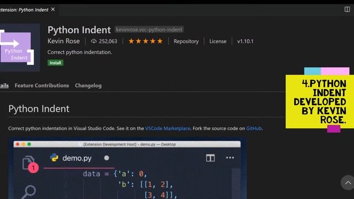Open the Repository link
This screenshot has width=354, height=199.
186,41
